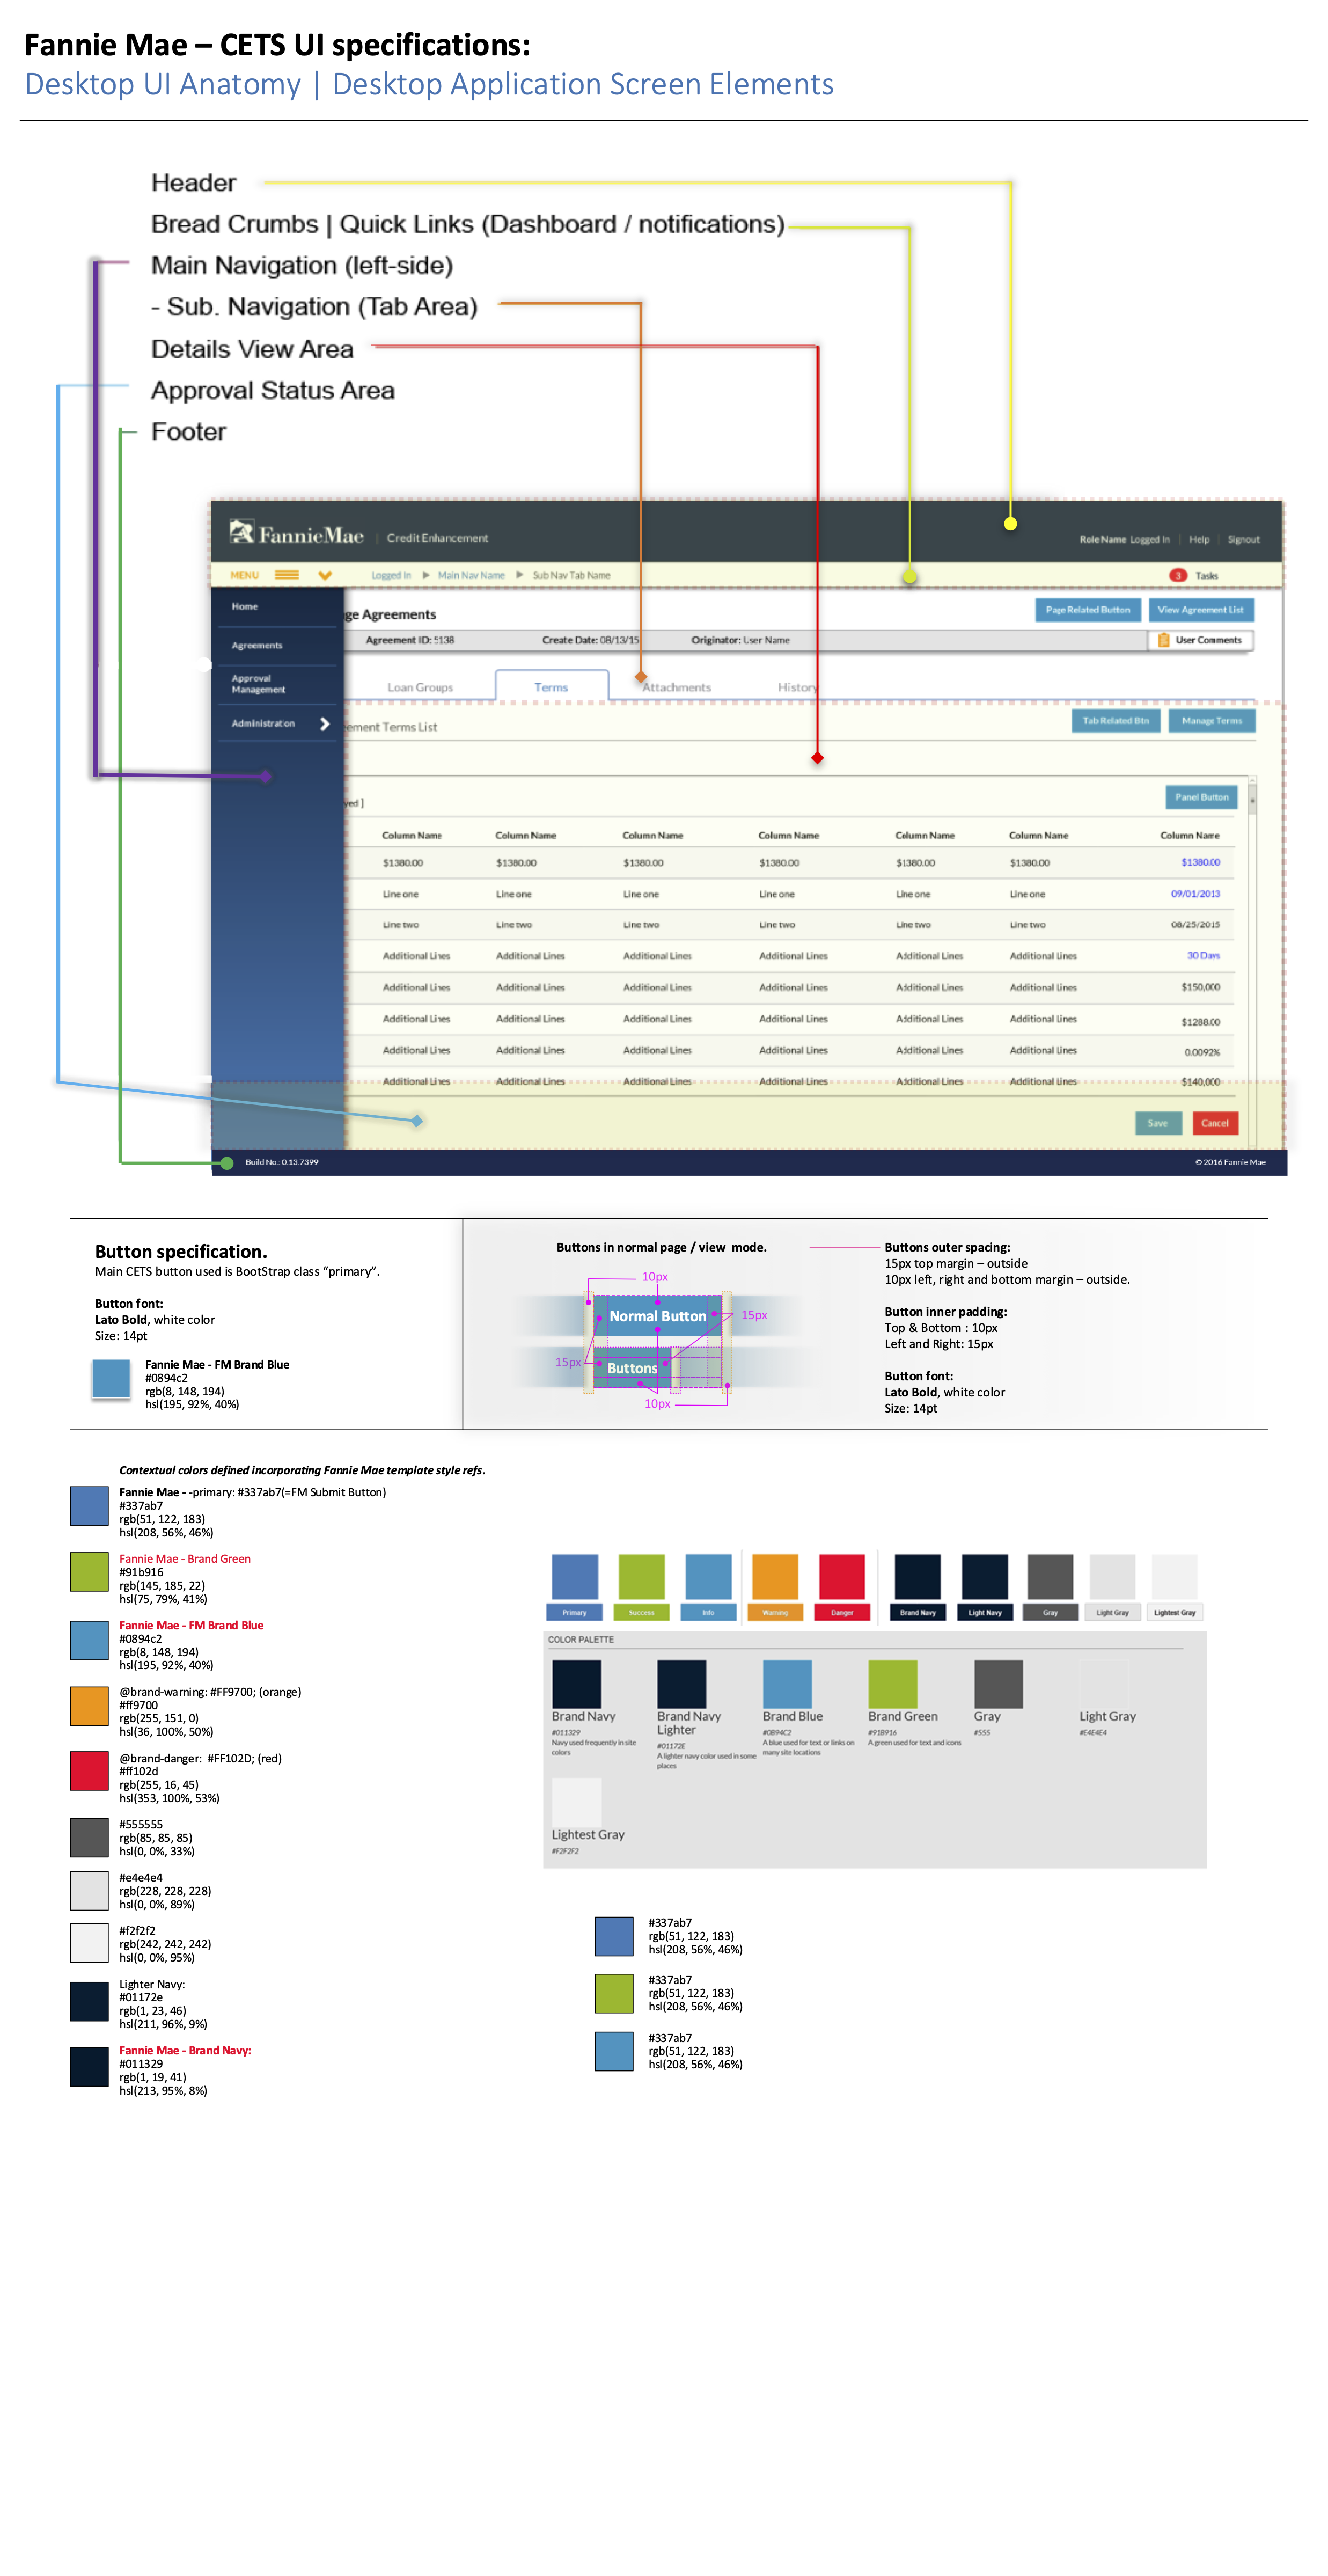Viewport: 1328px width, 2576px height.
Task: Select the Lightest Gray swatch in Color Palette
Action: (576, 1803)
